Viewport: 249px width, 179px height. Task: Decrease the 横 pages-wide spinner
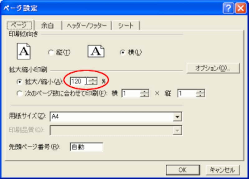pyautogui.click(x=144, y=95)
